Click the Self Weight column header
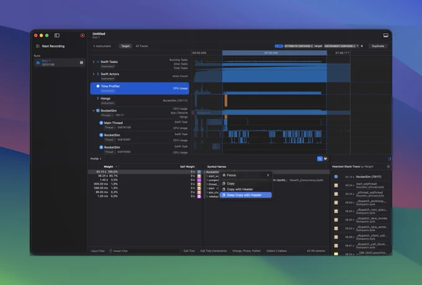Image resolution: width=422 pixels, height=285 pixels. point(187,167)
